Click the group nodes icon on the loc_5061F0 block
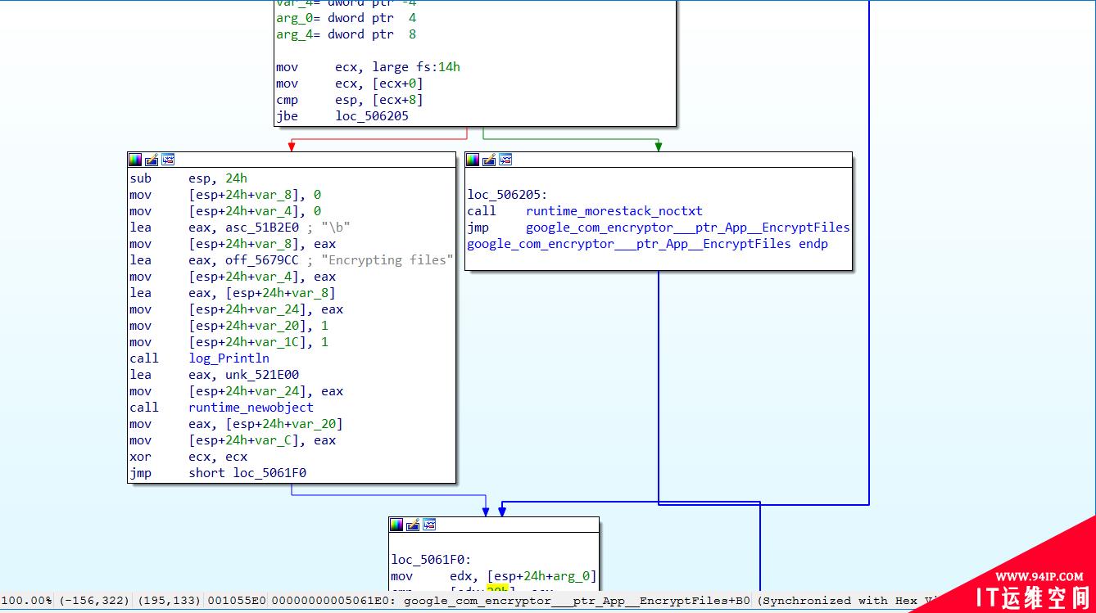 coord(429,525)
